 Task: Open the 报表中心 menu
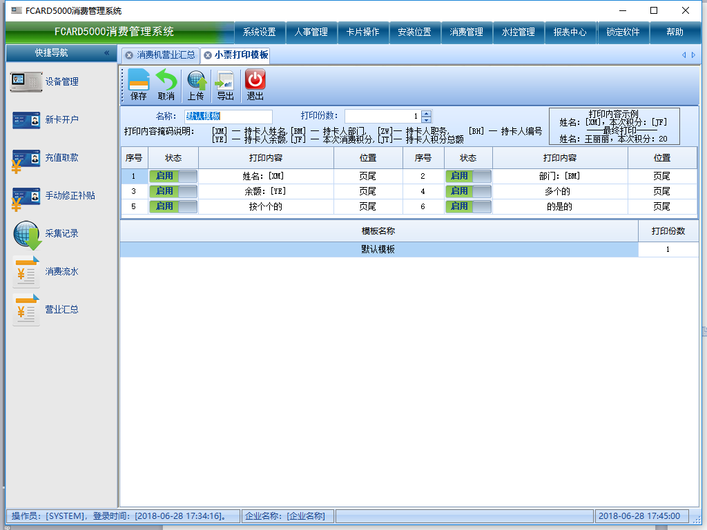click(570, 32)
